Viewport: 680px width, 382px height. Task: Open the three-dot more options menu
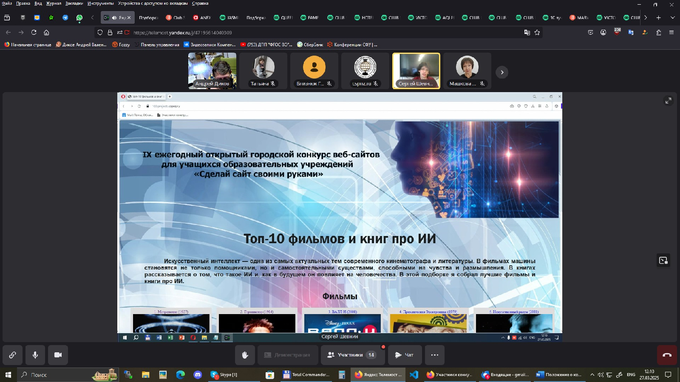click(434, 355)
